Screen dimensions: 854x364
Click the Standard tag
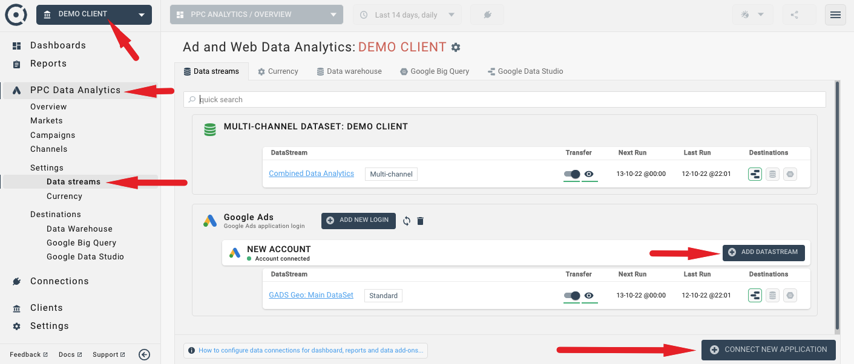click(x=383, y=296)
